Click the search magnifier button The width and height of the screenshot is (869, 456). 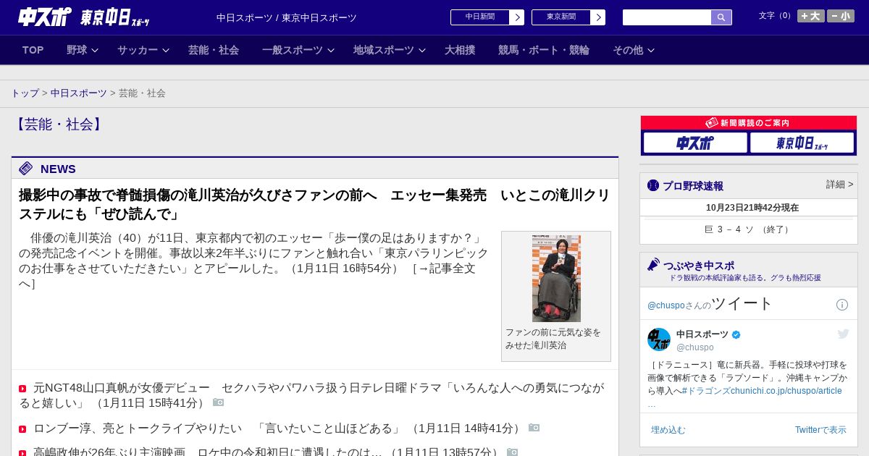click(x=721, y=17)
